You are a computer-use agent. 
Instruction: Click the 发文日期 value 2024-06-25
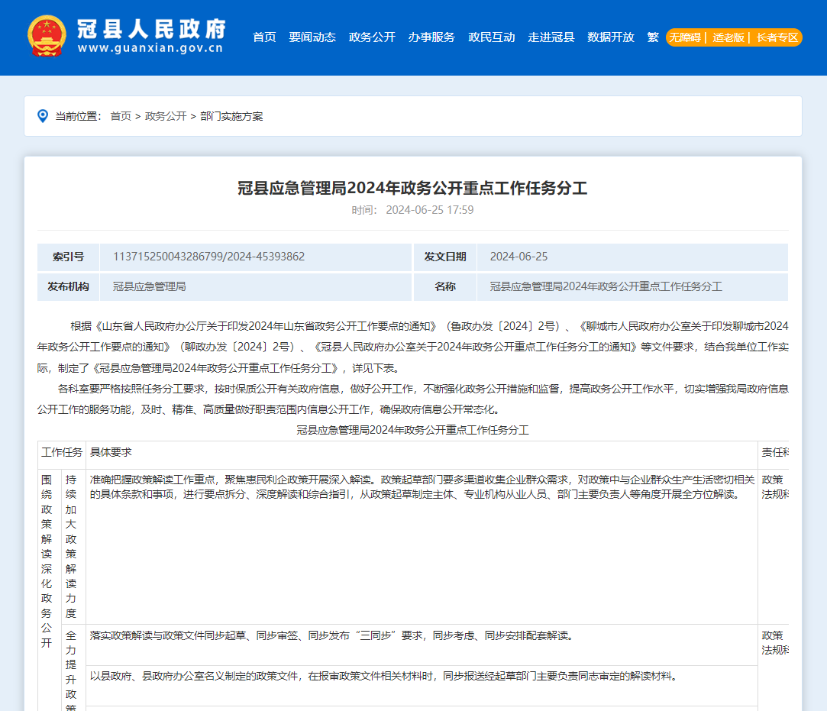pyautogui.click(x=519, y=257)
